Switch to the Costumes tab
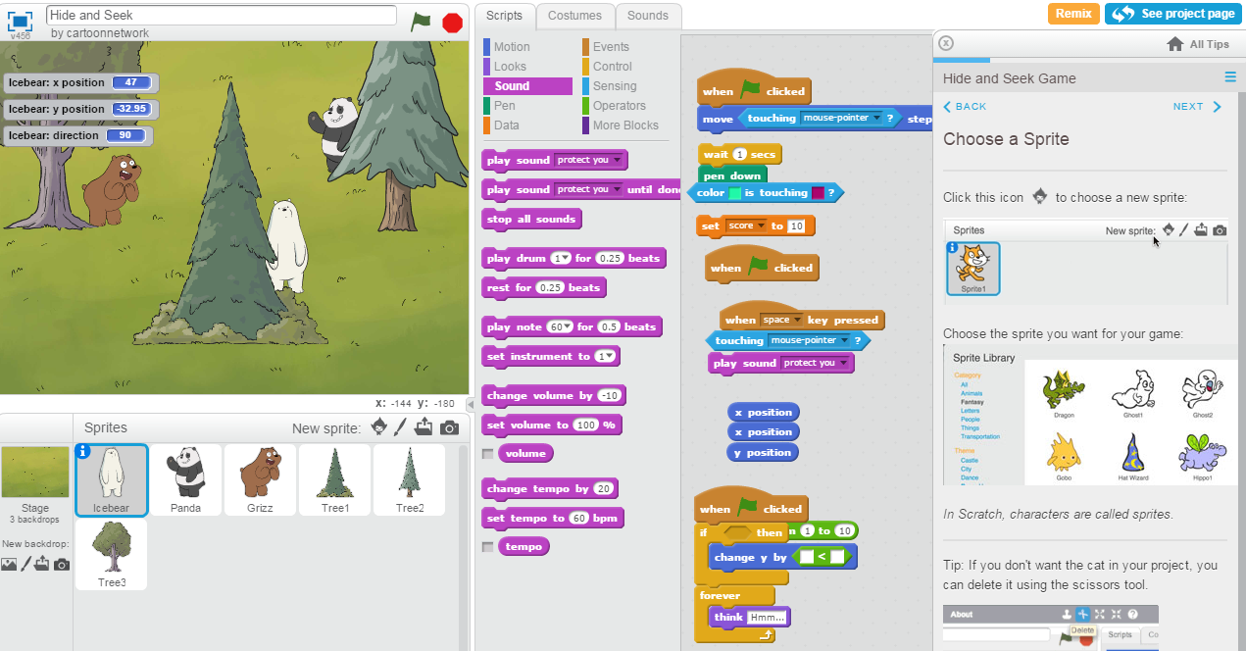The image size is (1246, 651). click(575, 16)
